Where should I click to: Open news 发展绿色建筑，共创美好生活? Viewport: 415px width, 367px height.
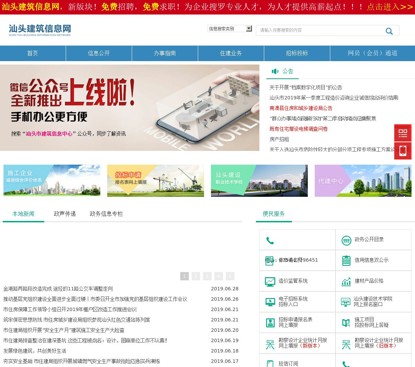pyautogui.click(x=35, y=351)
